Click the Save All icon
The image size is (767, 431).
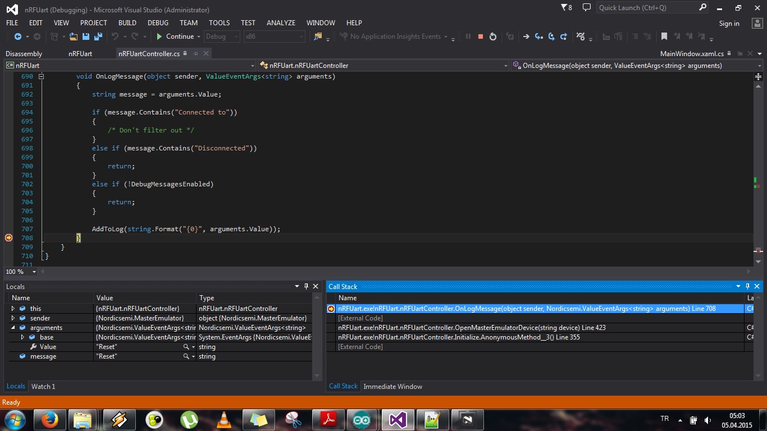pos(98,36)
